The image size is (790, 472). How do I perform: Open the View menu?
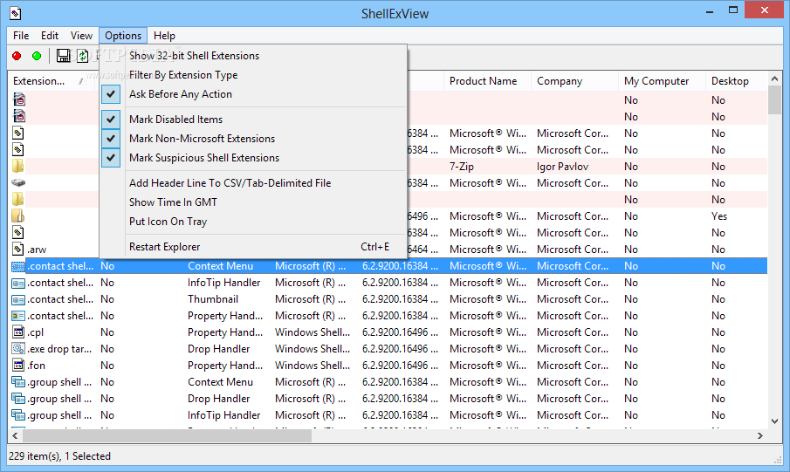tap(81, 36)
